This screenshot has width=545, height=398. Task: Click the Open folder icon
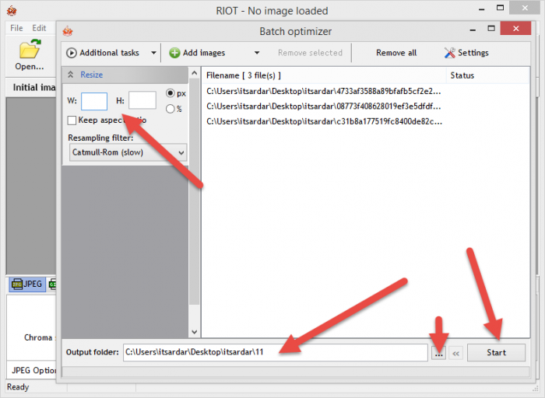coord(30,49)
